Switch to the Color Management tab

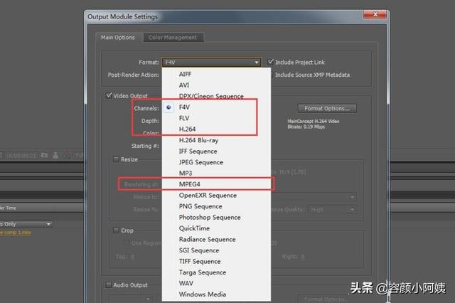[173, 38]
